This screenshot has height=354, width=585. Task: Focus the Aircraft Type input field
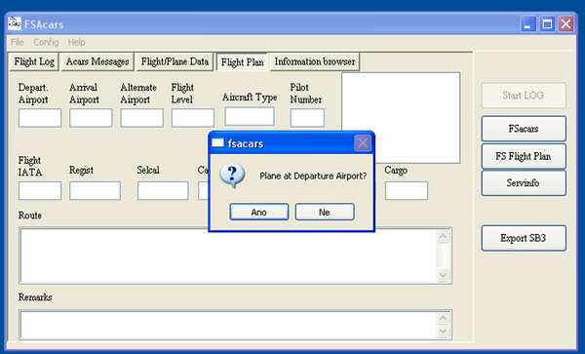click(250, 116)
